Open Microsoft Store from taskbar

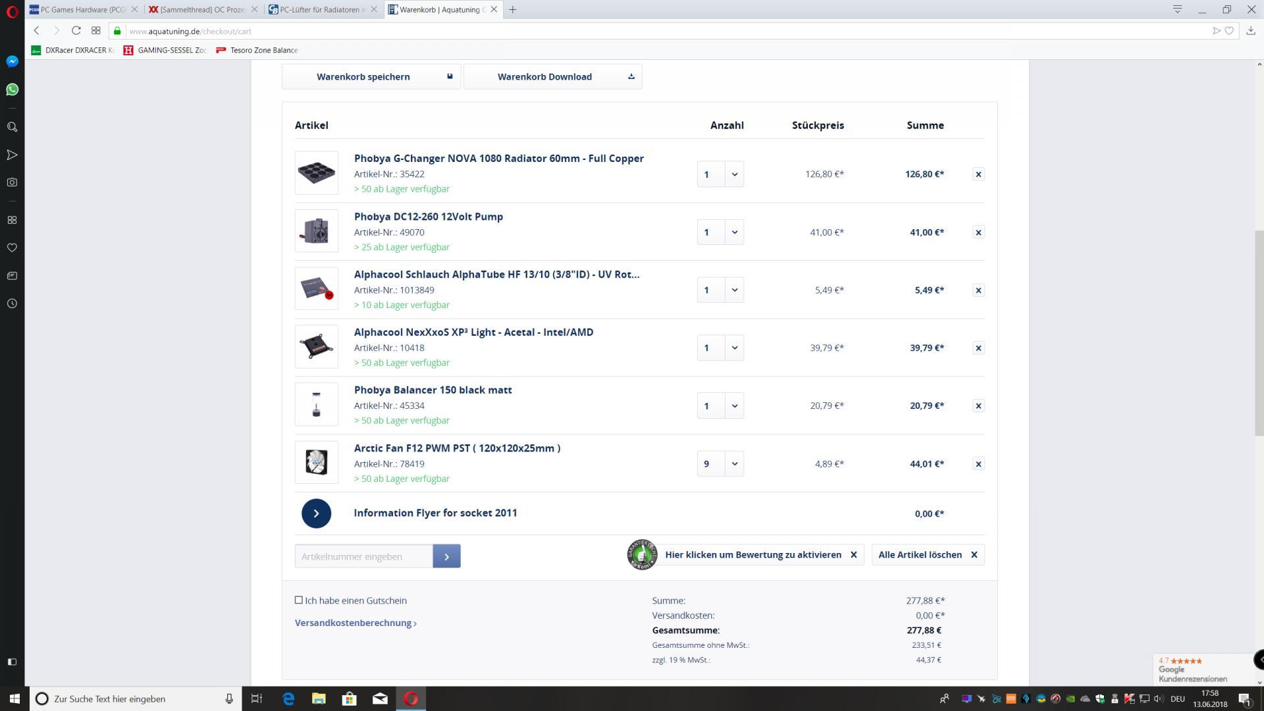tap(349, 698)
